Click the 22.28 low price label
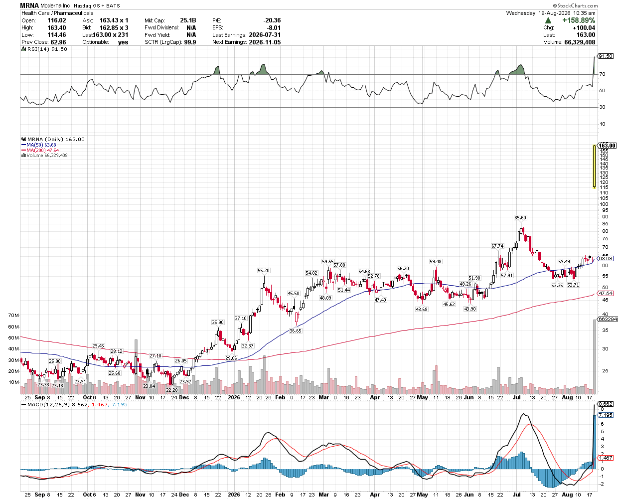618x499 pixels. (172, 390)
